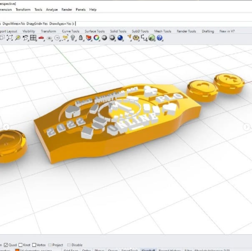Screen dimensions: 252x251
Task: Enable the Vertex osnap checkbox
Action: tap(34, 245)
